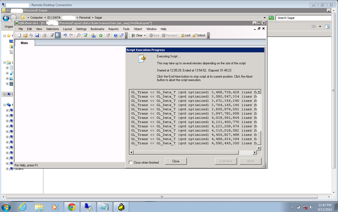Expand the Computer tree node

tap(5, 94)
